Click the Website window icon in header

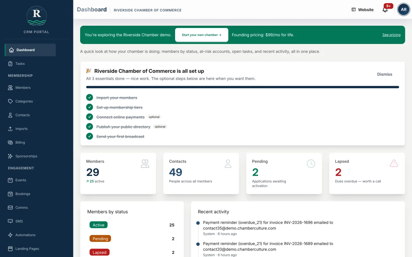point(353,10)
